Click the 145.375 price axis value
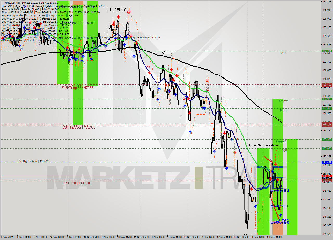Viewport: 333px width, 240px height. [327, 225]
